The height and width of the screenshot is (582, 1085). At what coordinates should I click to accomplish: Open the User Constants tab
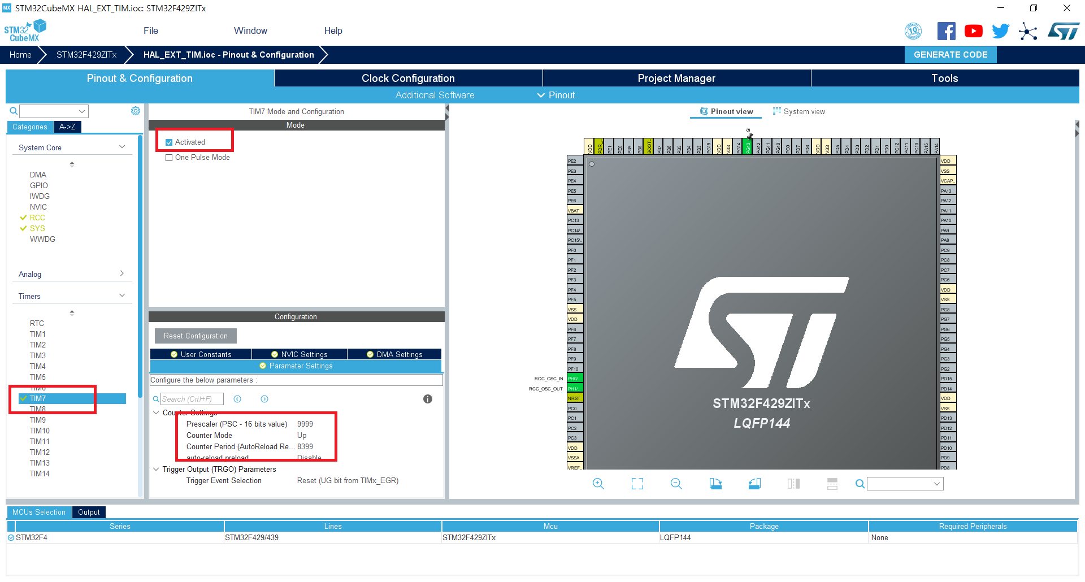click(x=201, y=354)
